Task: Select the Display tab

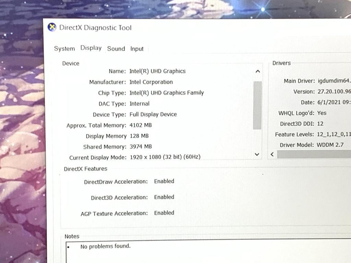Action: pyautogui.click(x=91, y=48)
